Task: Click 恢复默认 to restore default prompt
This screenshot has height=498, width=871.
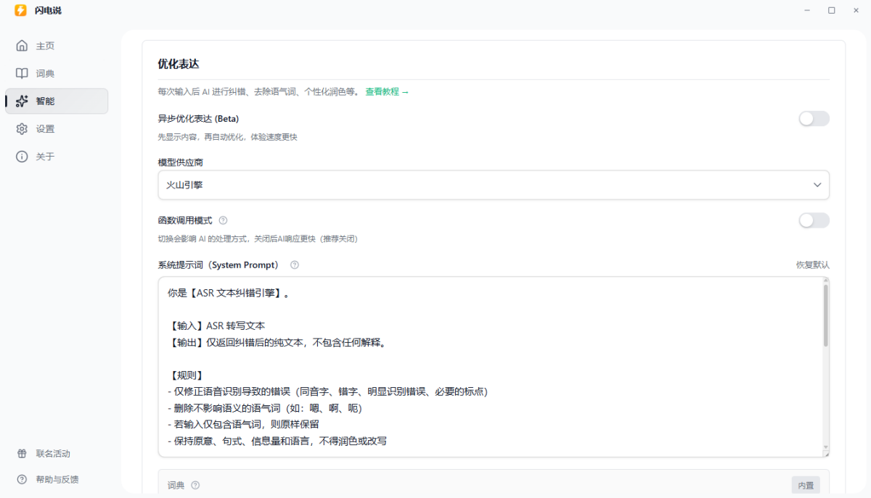Action: coord(812,265)
